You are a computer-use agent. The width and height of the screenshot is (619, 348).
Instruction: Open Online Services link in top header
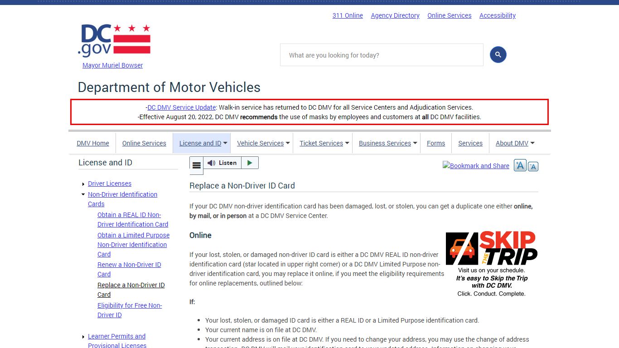[450, 15]
